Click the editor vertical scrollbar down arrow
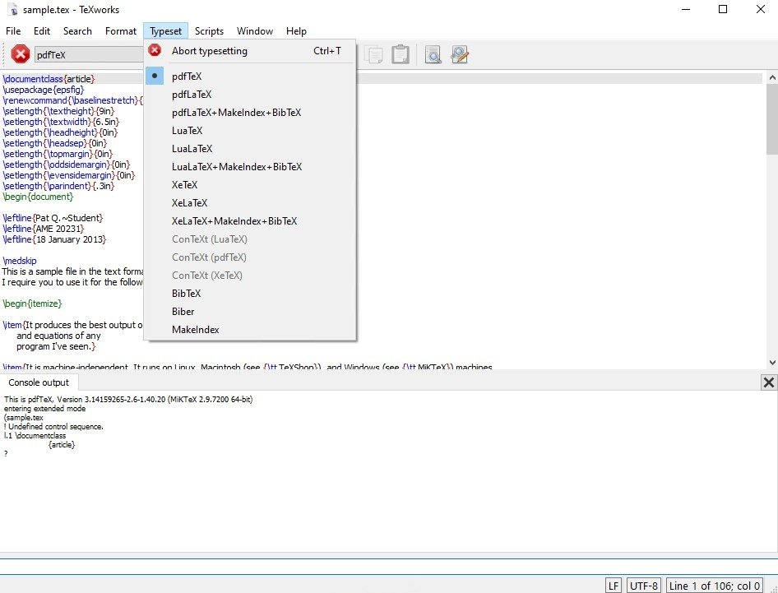 coord(772,363)
